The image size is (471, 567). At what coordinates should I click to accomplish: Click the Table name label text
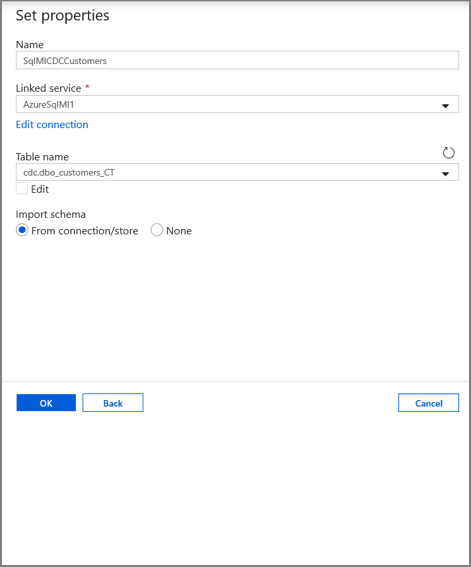42,156
